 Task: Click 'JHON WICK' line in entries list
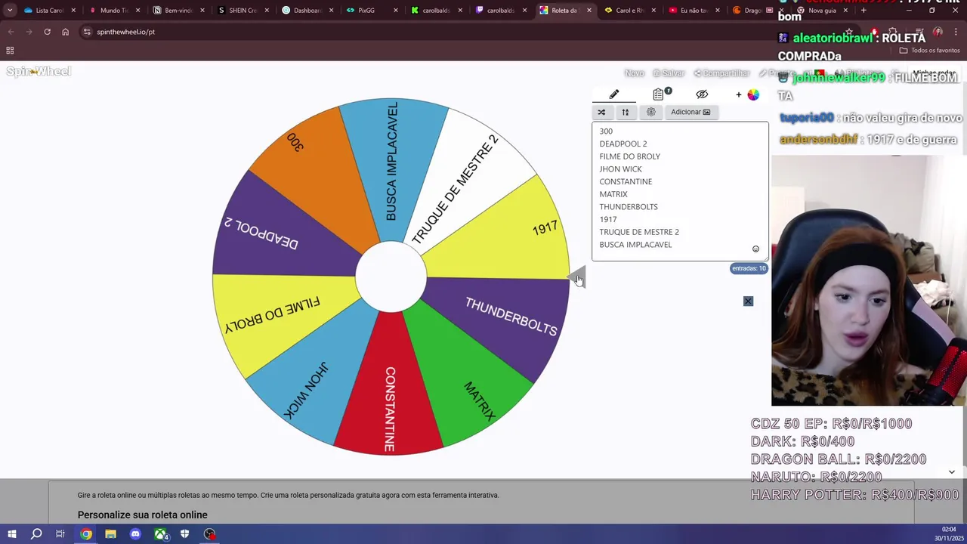tap(620, 169)
